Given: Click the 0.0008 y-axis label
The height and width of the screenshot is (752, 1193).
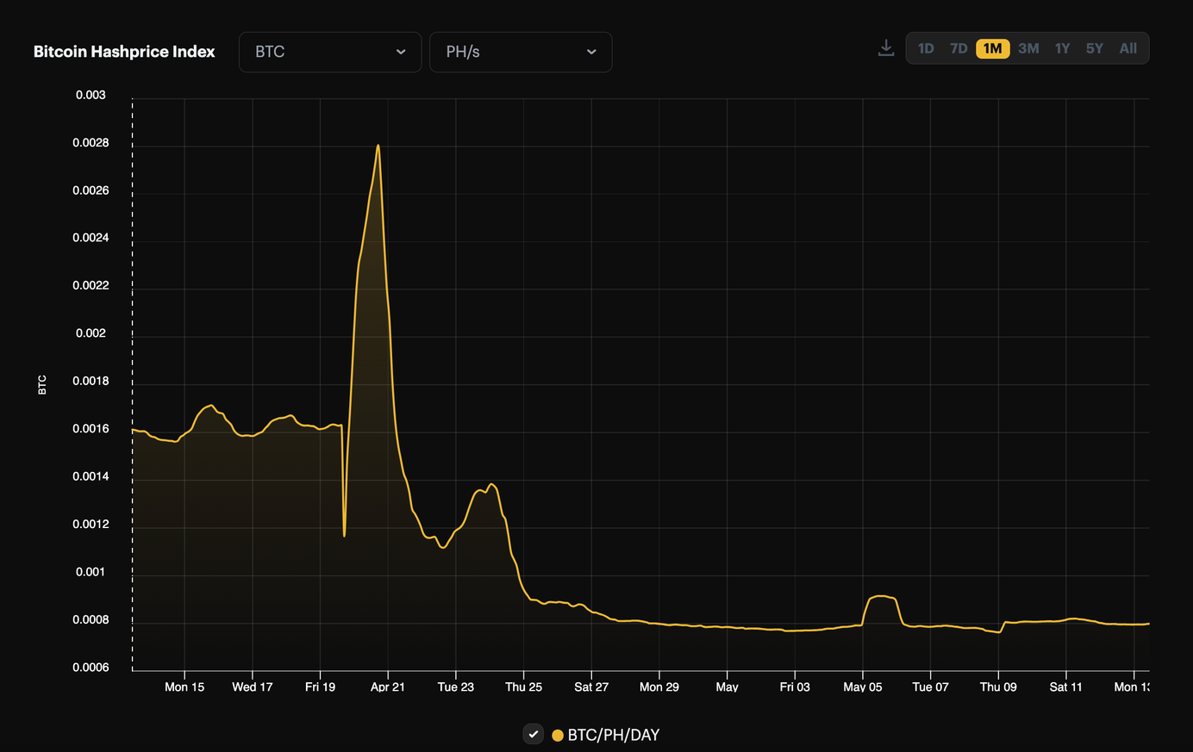Looking at the screenshot, I should coord(91,620).
